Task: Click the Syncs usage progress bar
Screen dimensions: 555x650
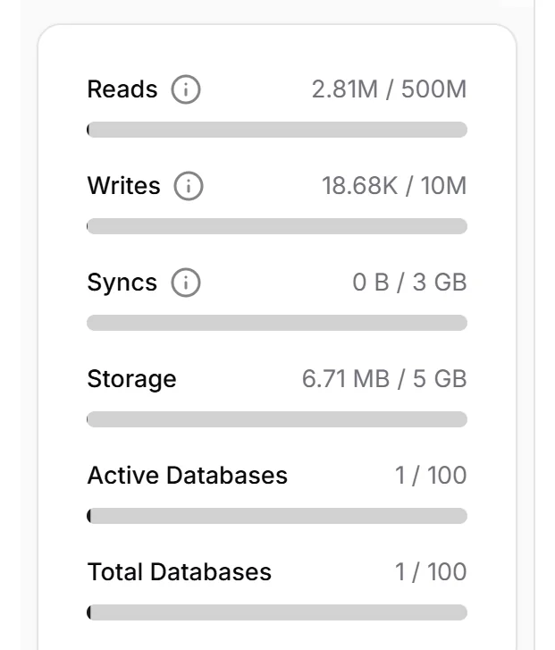Action: pyautogui.click(x=277, y=323)
